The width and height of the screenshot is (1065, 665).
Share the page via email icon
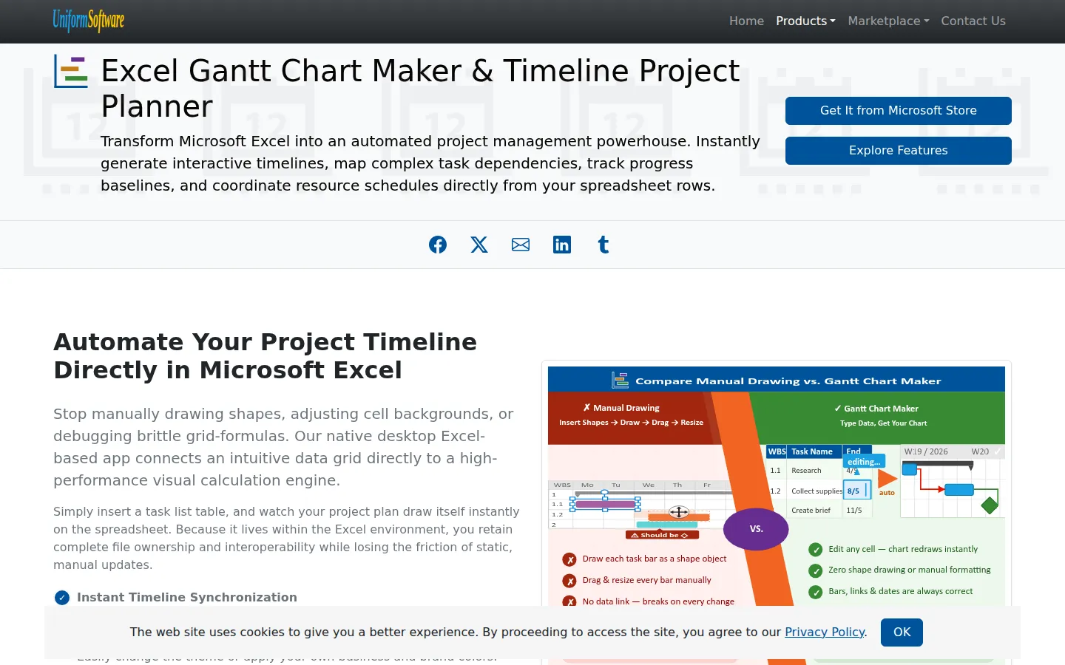tap(521, 245)
